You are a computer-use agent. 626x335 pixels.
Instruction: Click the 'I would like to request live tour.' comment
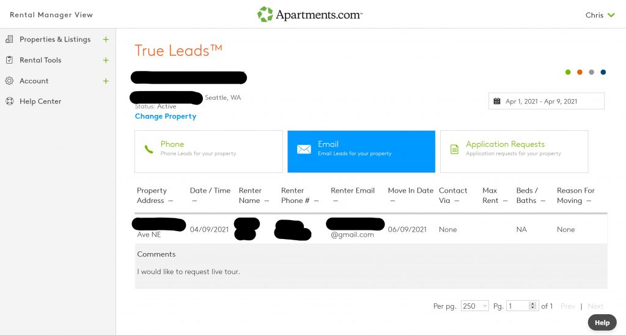click(188, 271)
